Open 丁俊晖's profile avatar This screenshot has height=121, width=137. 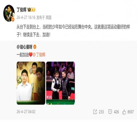(x=9, y=13)
